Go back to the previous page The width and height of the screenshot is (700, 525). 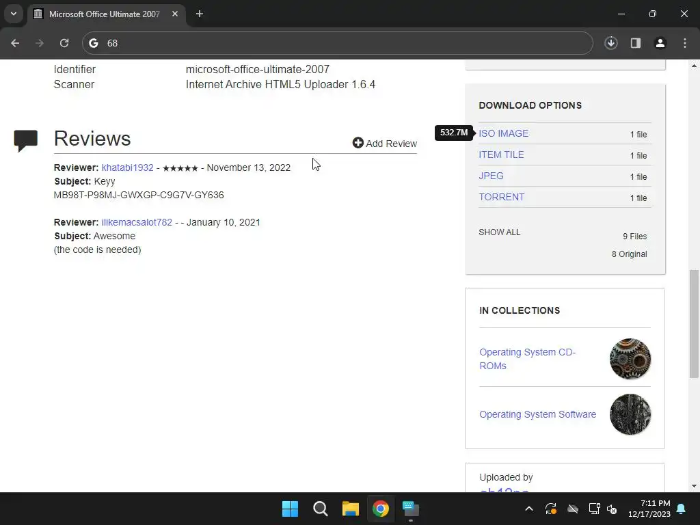pyautogui.click(x=15, y=43)
